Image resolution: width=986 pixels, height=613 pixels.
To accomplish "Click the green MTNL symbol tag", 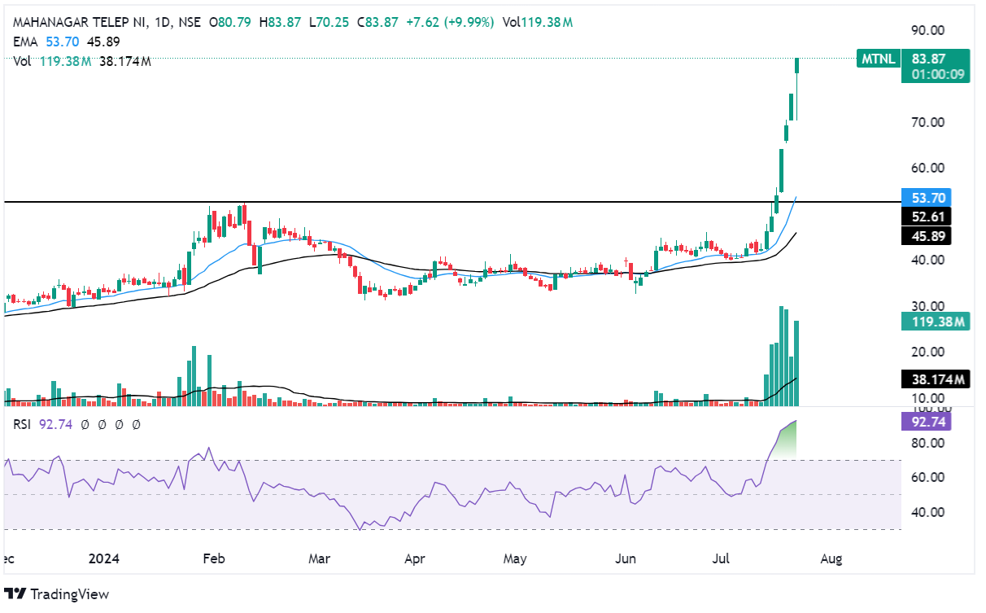I will point(877,58).
